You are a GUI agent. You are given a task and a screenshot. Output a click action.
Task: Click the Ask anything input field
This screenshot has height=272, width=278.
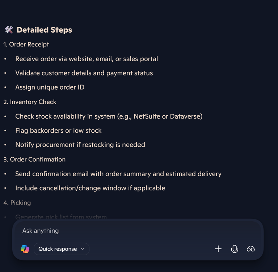tap(138, 231)
